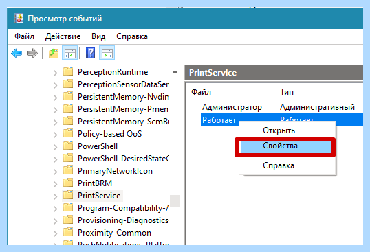Expand the PrintService tree node
The width and height of the screenshot is (370, 252).
(x=56, y=196)
